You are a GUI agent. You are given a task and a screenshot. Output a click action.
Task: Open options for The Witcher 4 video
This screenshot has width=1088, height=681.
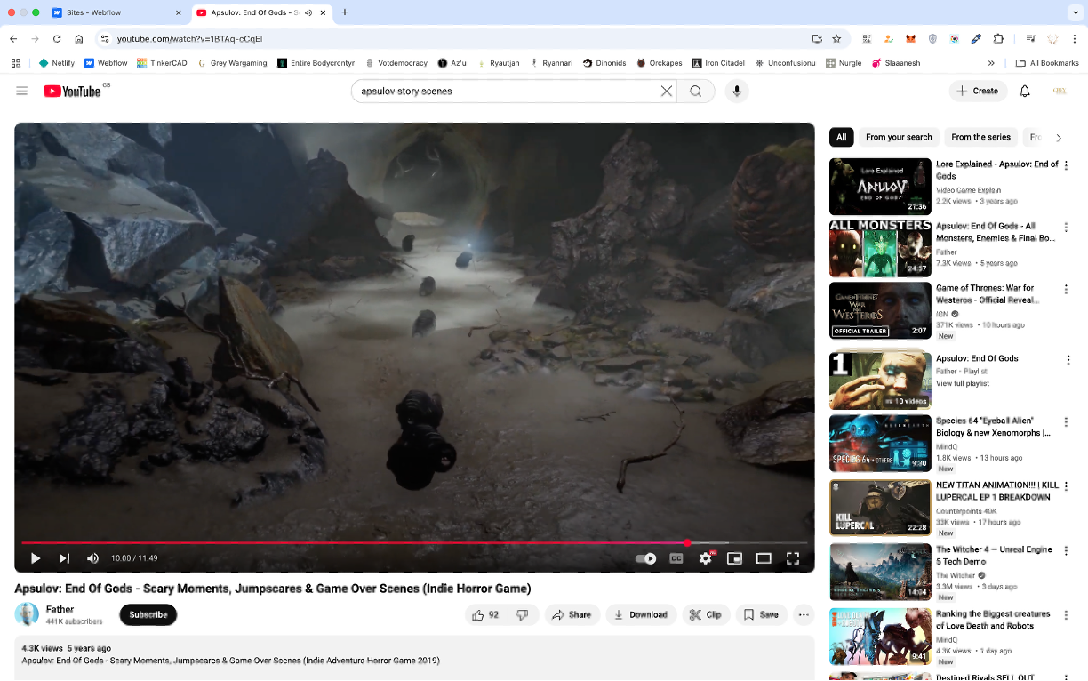coord(1068,550)
